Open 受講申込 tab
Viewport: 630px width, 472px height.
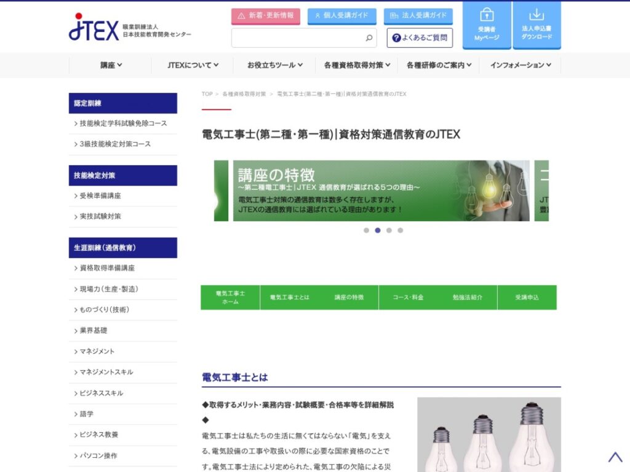(x=527, y=297)
